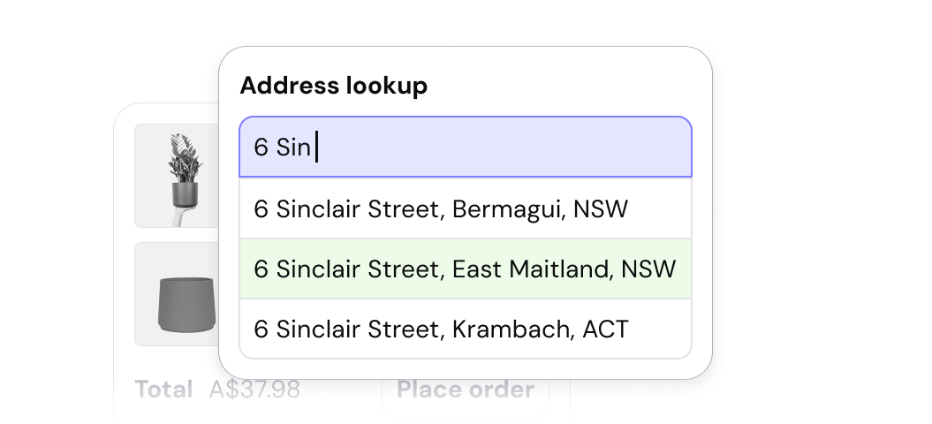Image resolution: width=932 pixels, height=424 pixels.
Task: Click the A$37.98 total amount
Action: [x=254, y=390]
